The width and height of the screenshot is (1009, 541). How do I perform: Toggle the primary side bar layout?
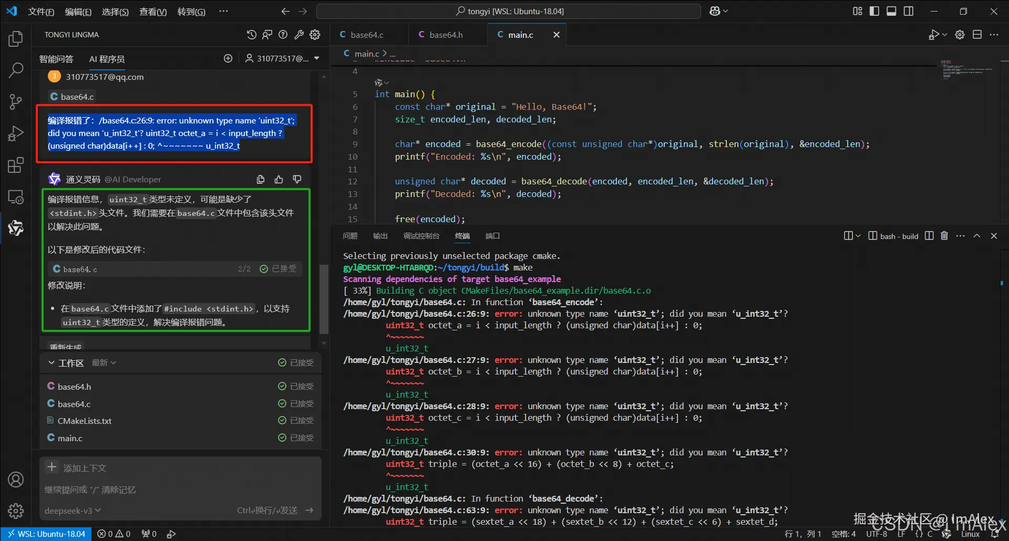[x=874, y=11]
